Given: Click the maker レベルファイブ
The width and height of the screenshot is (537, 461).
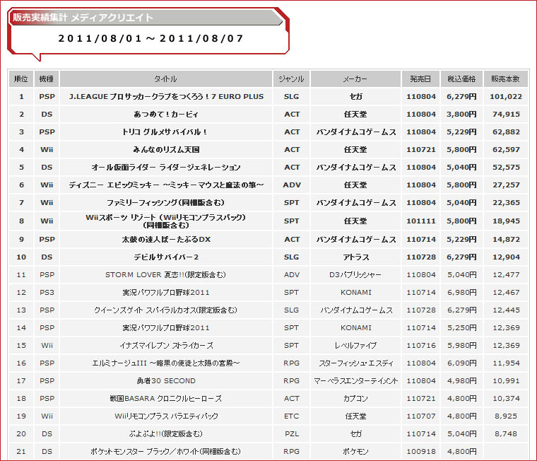Looking at the screenshot, I should pos(355,346).
